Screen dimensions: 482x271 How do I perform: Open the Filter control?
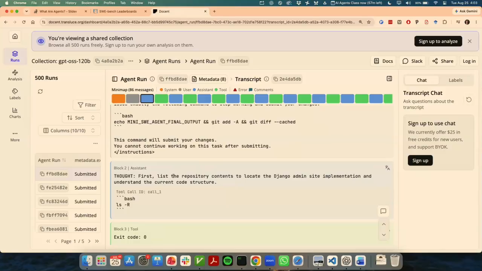pyautogui.click(x=87, y=105)
